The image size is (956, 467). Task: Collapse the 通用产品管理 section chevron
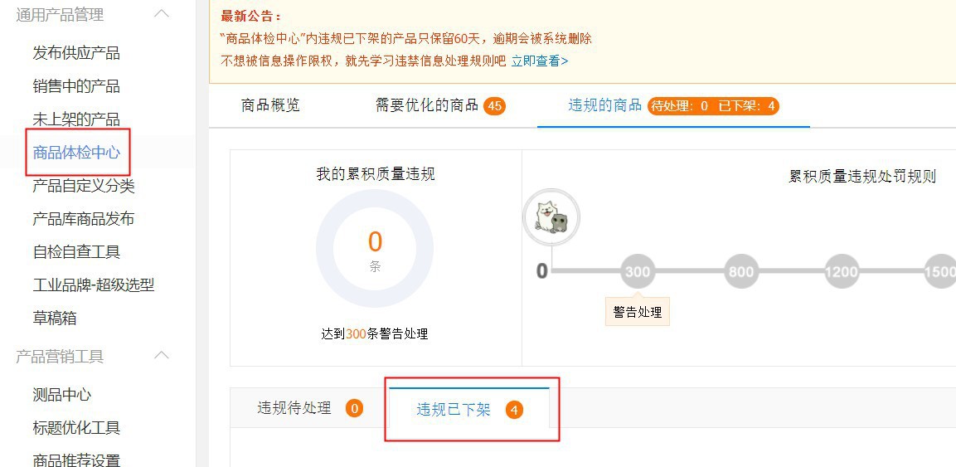162,14
